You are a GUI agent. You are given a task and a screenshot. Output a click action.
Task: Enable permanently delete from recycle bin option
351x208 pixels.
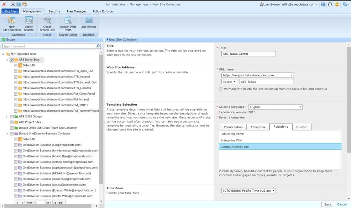(x=220, y=89)
